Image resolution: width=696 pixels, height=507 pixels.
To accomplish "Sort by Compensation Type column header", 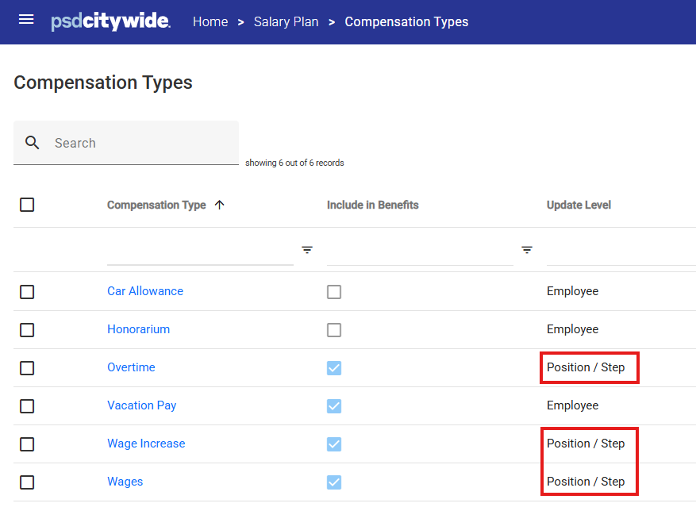I will (156, 205).
